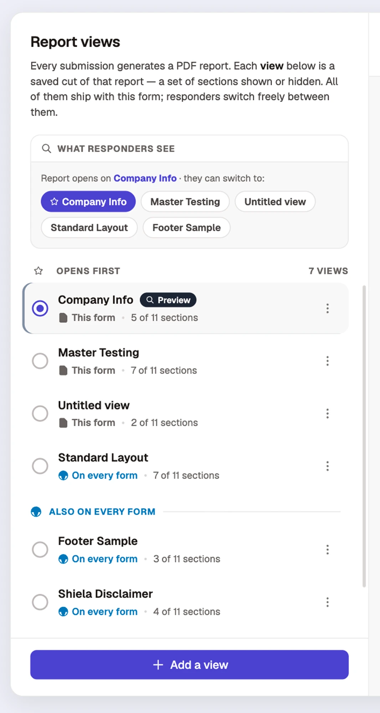Open the kebab menu for Footer Sample
Screen dimensions: 380x713
tap(327, 549)
